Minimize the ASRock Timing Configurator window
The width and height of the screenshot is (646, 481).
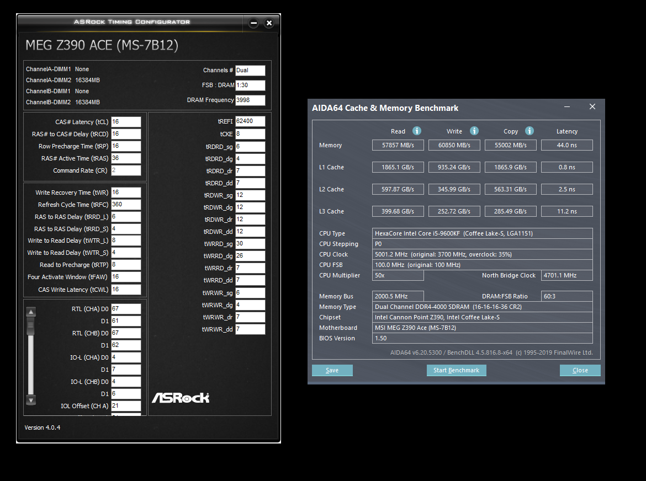pyautogui.click(x=254, y=23)
